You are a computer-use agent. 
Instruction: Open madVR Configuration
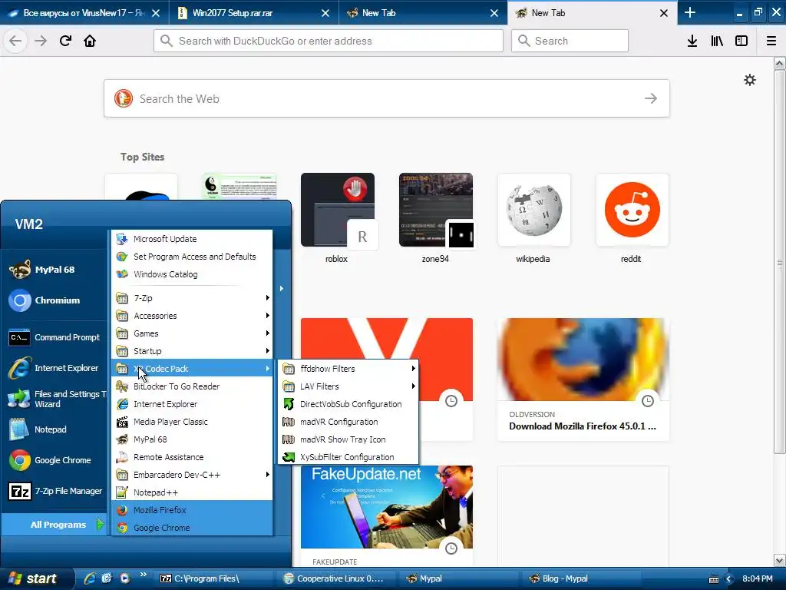[349, 422]
